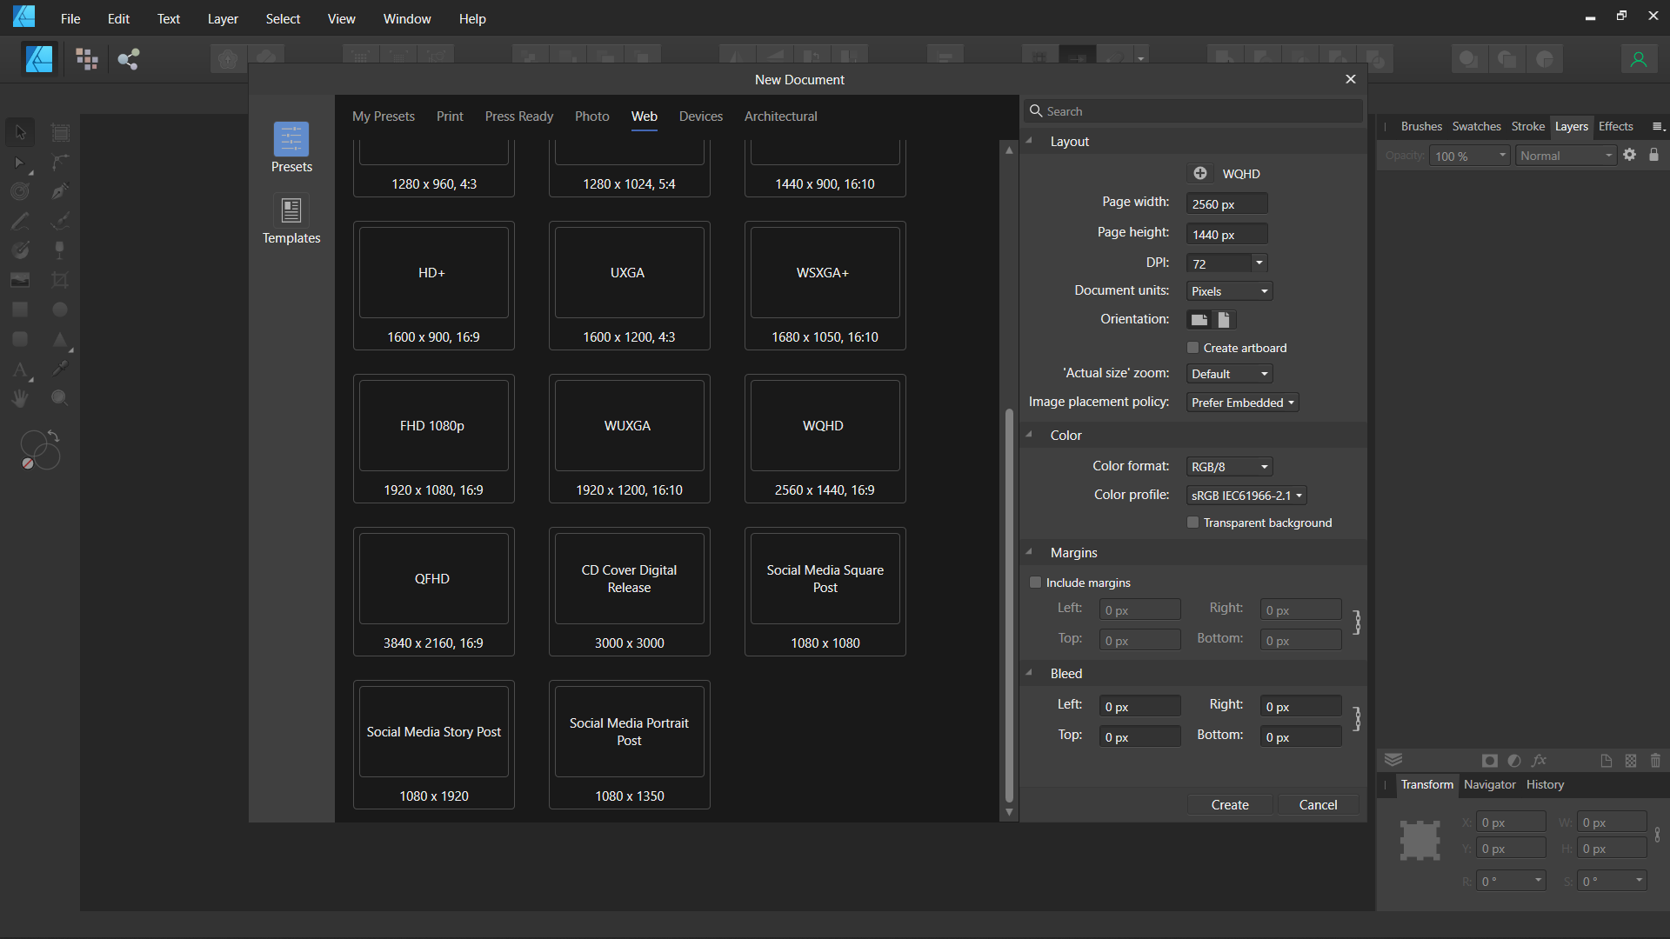Select landscape orientation icon
Image resolution: width=1670 pixels, height=939 pixels.
(x=1199, y=319)
